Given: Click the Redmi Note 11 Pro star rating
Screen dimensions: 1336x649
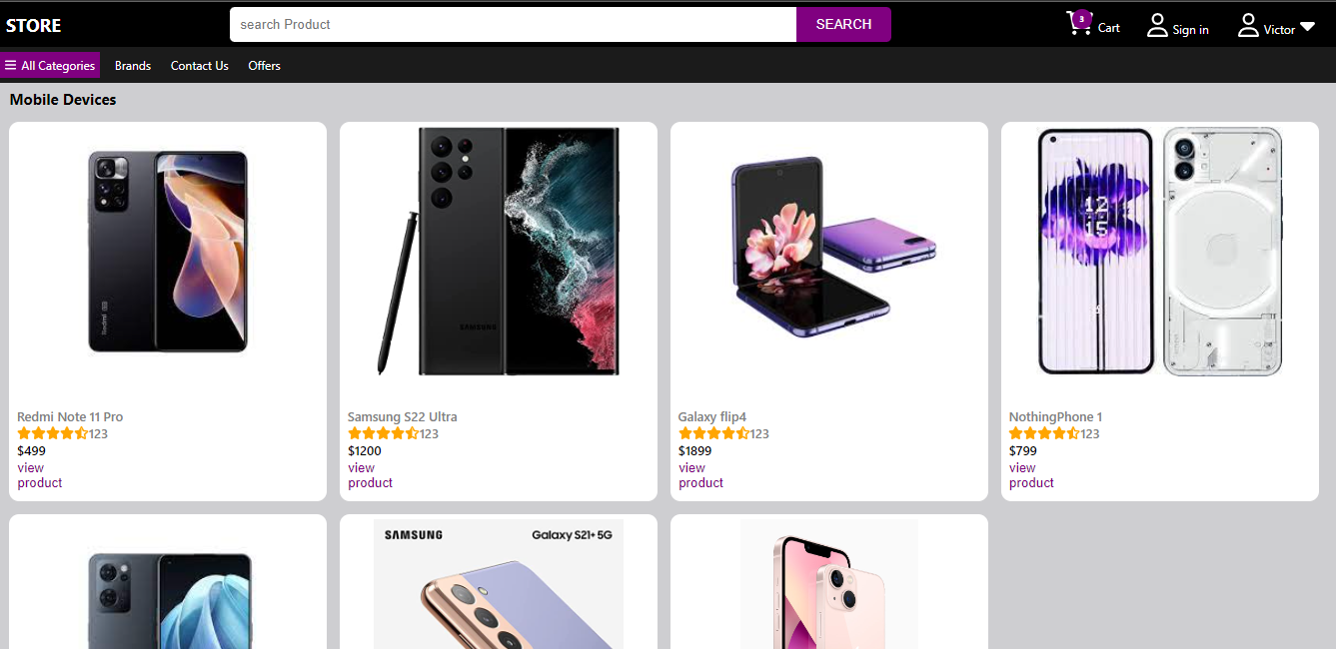Looking at the screenshot, I should [x=52, y=433].
